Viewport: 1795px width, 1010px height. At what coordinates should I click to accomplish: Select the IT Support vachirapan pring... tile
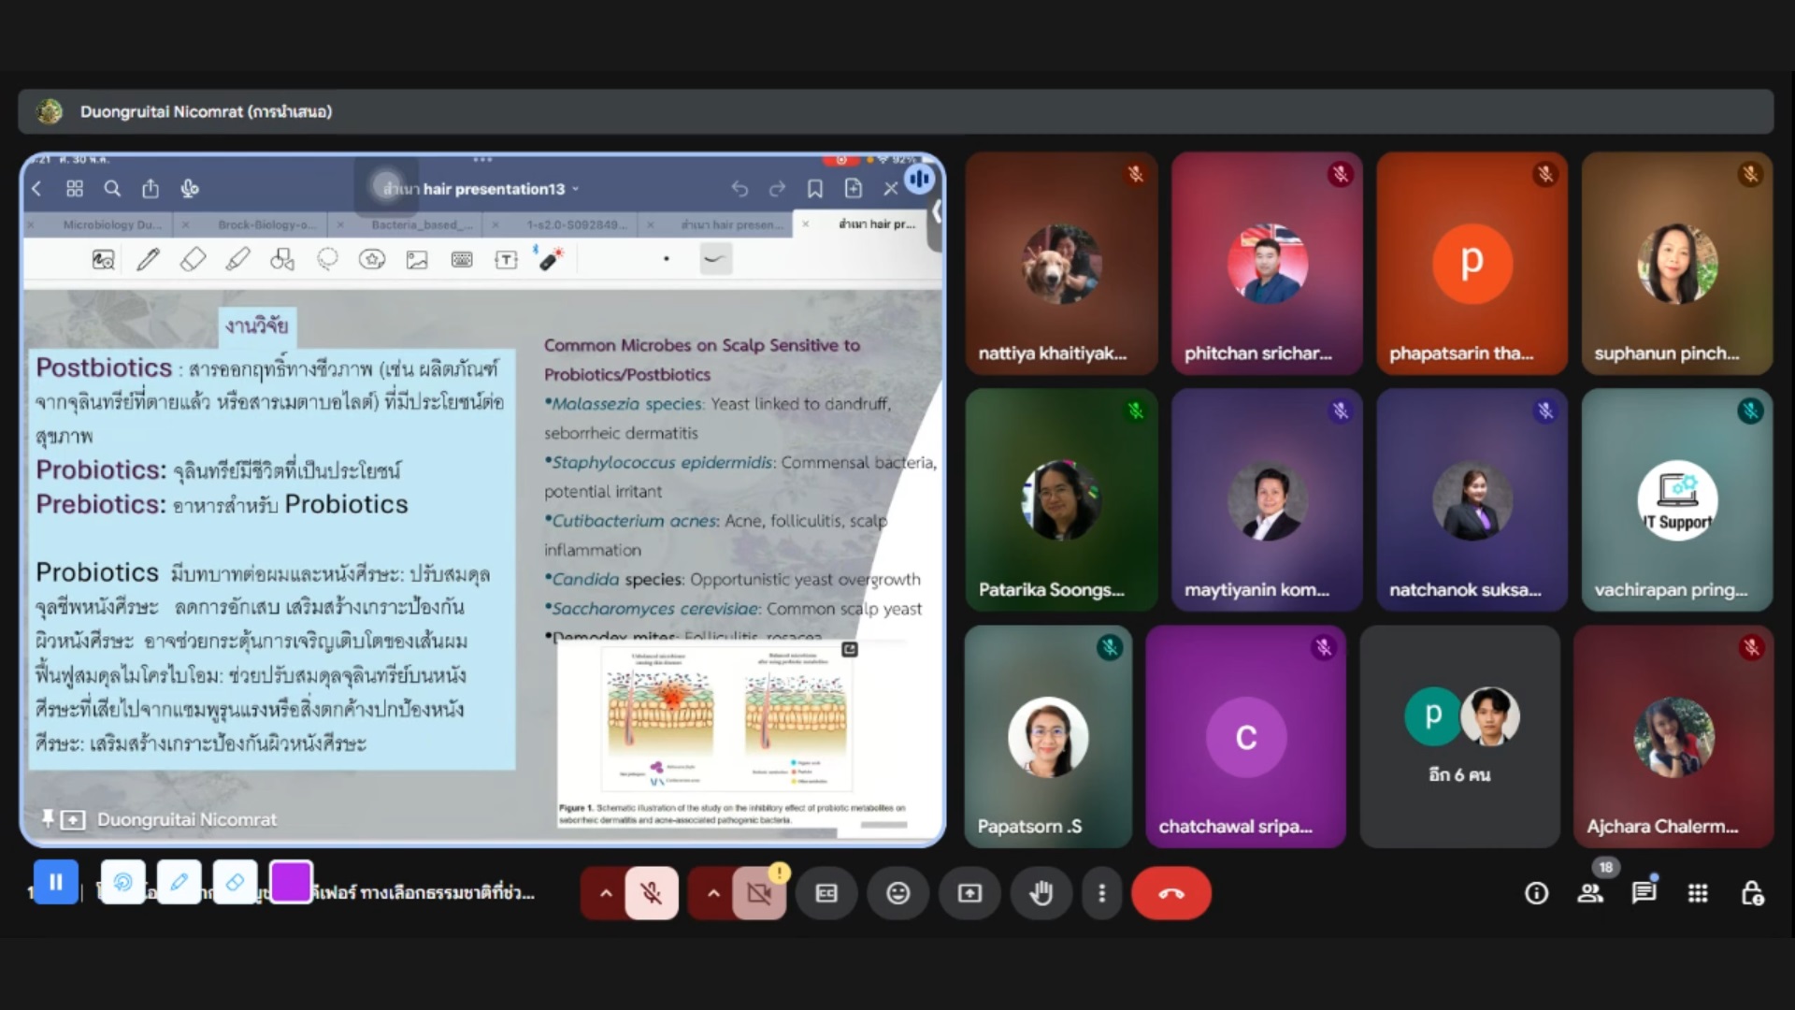[x=1677, y=500]
